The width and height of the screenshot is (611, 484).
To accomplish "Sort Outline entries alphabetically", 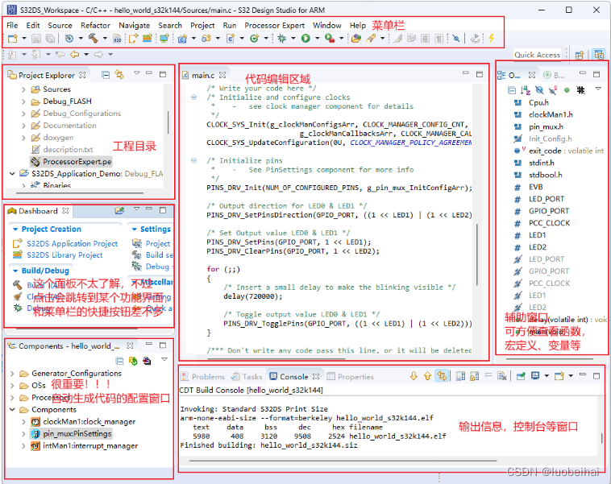I will coord(526,90).
